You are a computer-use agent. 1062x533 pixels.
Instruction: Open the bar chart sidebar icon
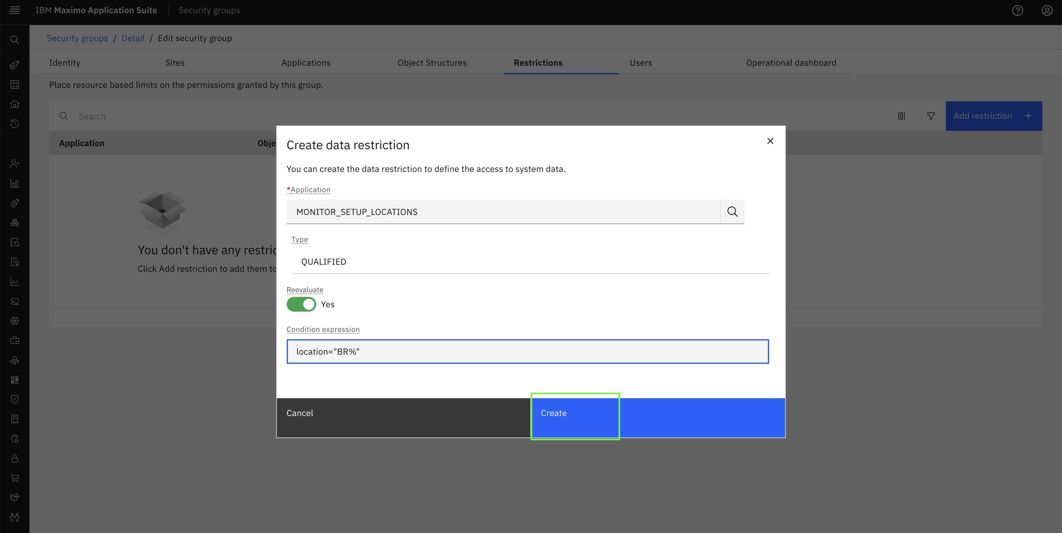click(x=14, y=183)
